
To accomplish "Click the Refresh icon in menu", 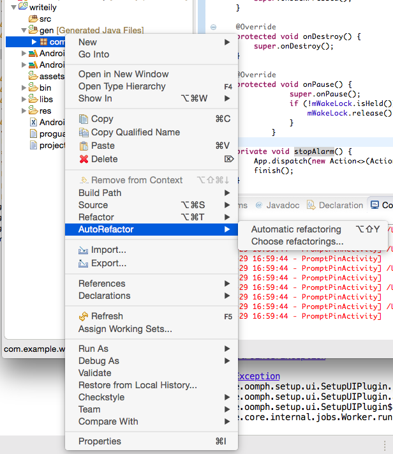I will click(x=83, y=317).
